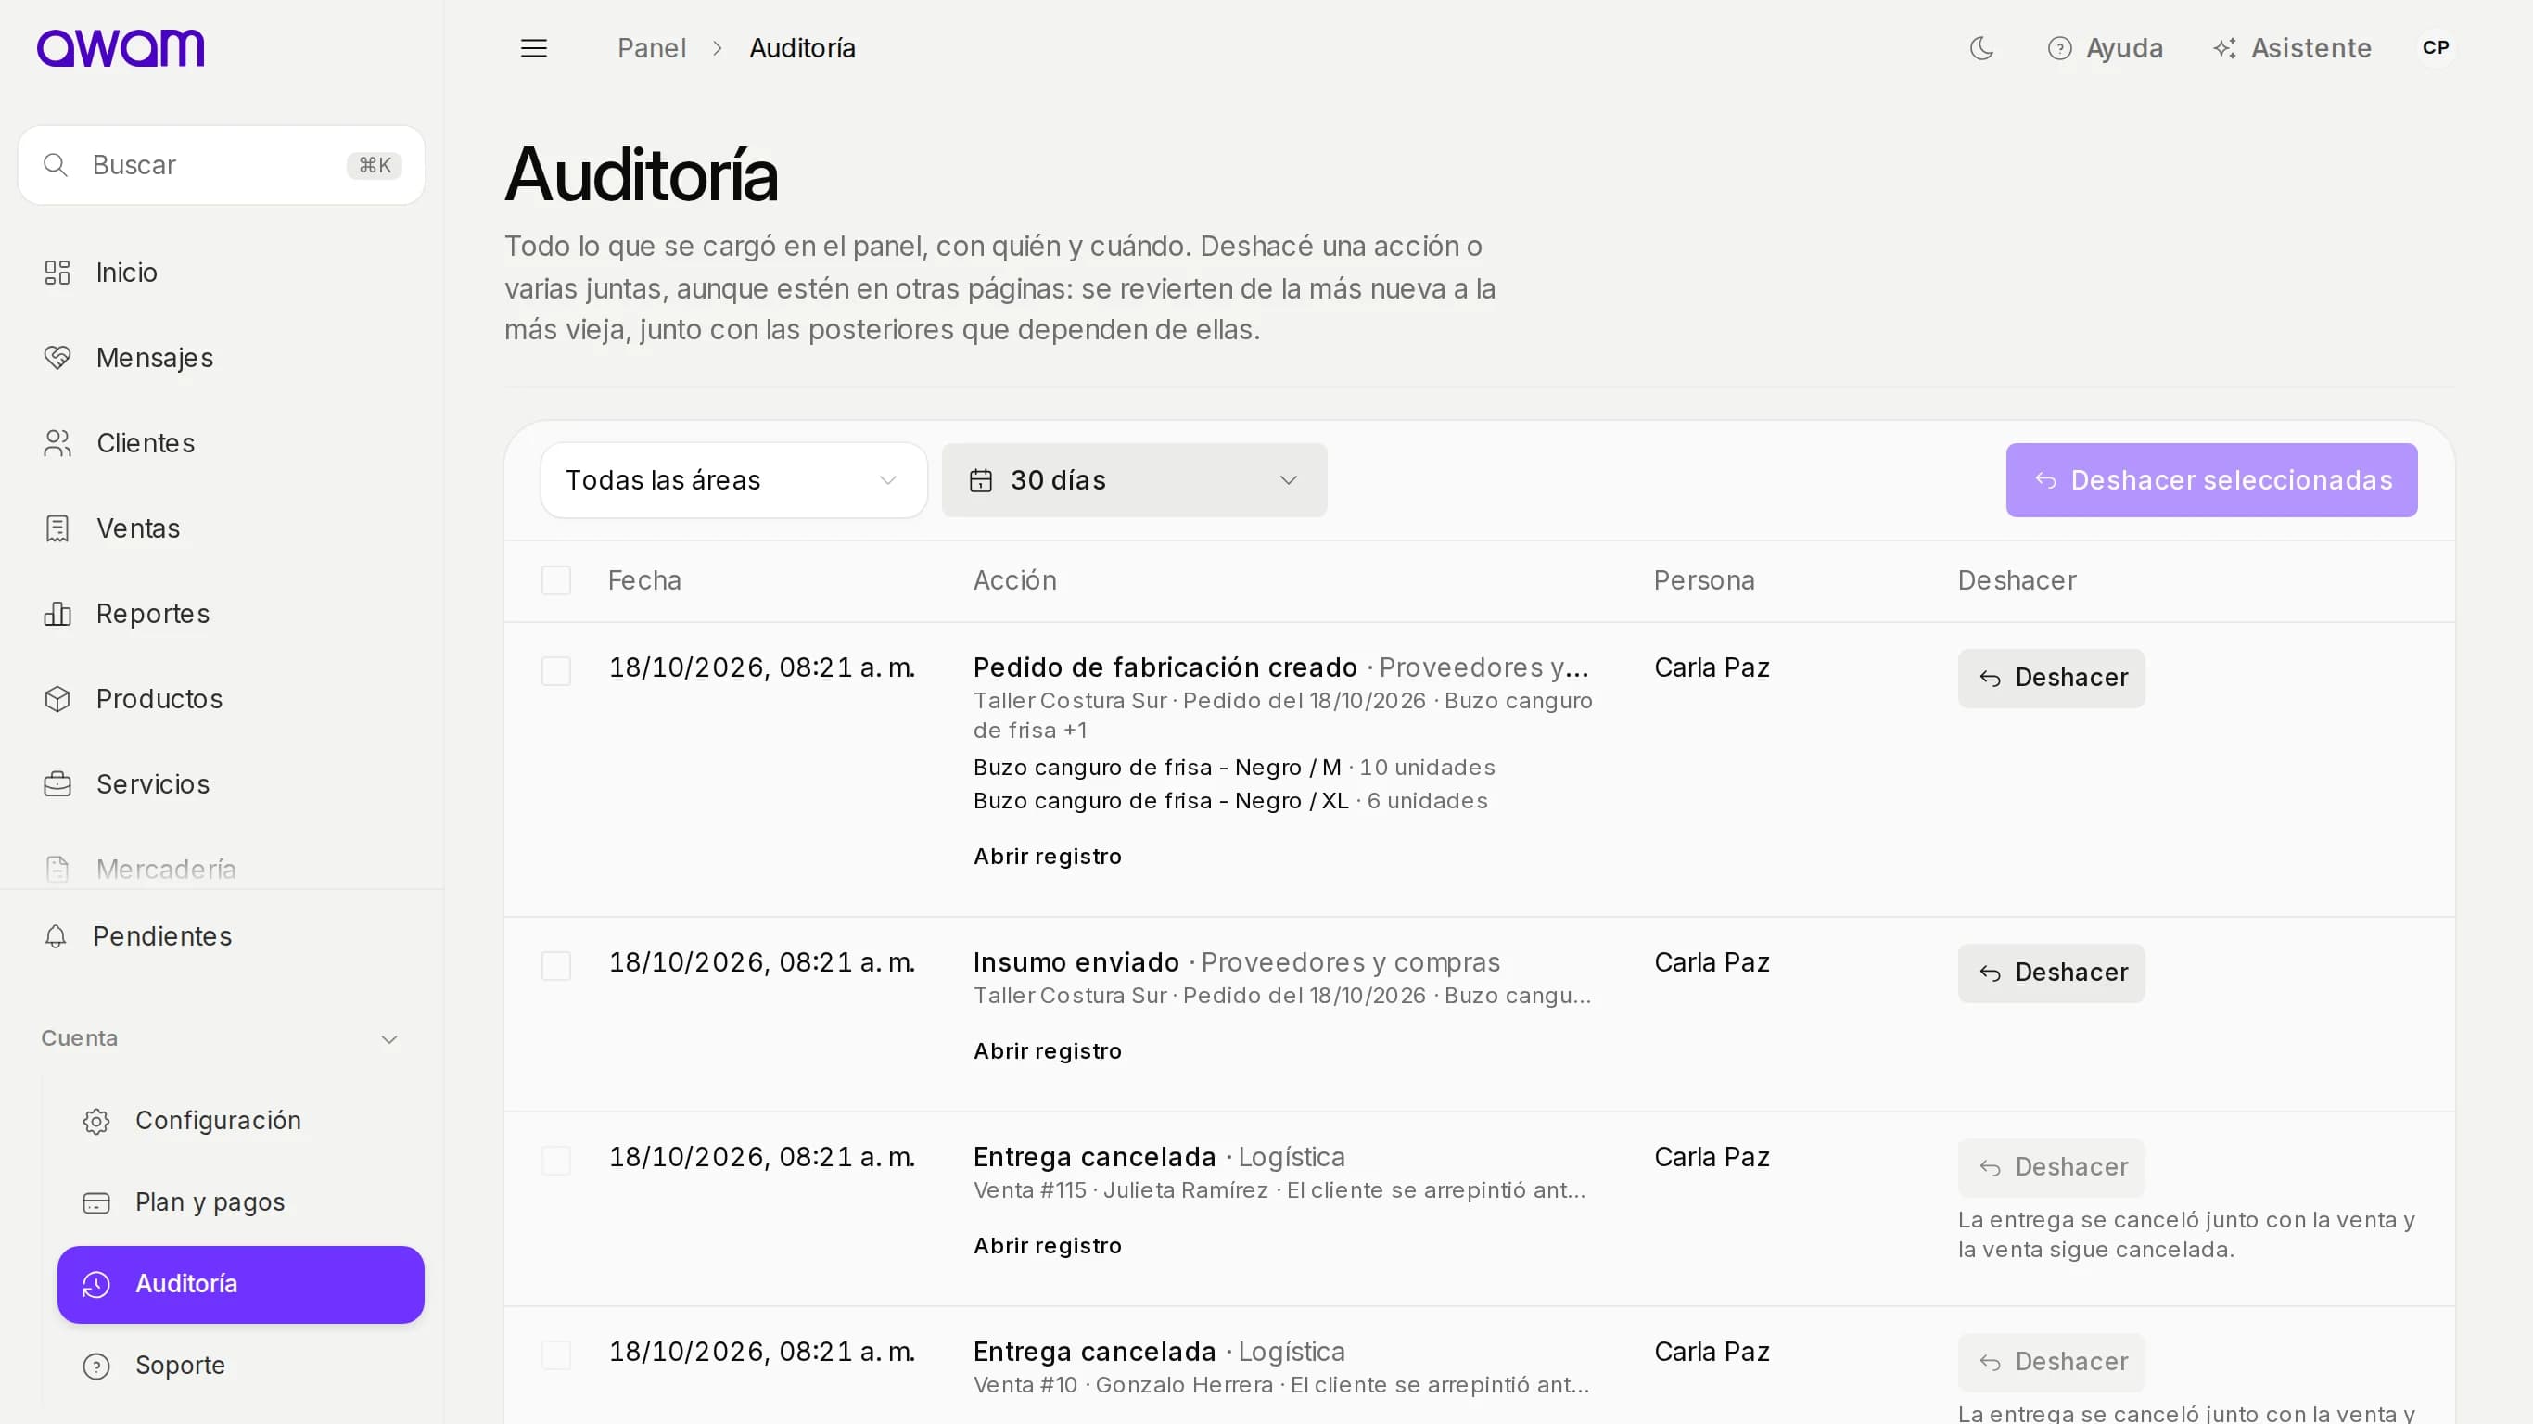The width and height of the screenshot is (2533, 1424).
Task: Click the Acción column header
Action: click(1014, 580)
